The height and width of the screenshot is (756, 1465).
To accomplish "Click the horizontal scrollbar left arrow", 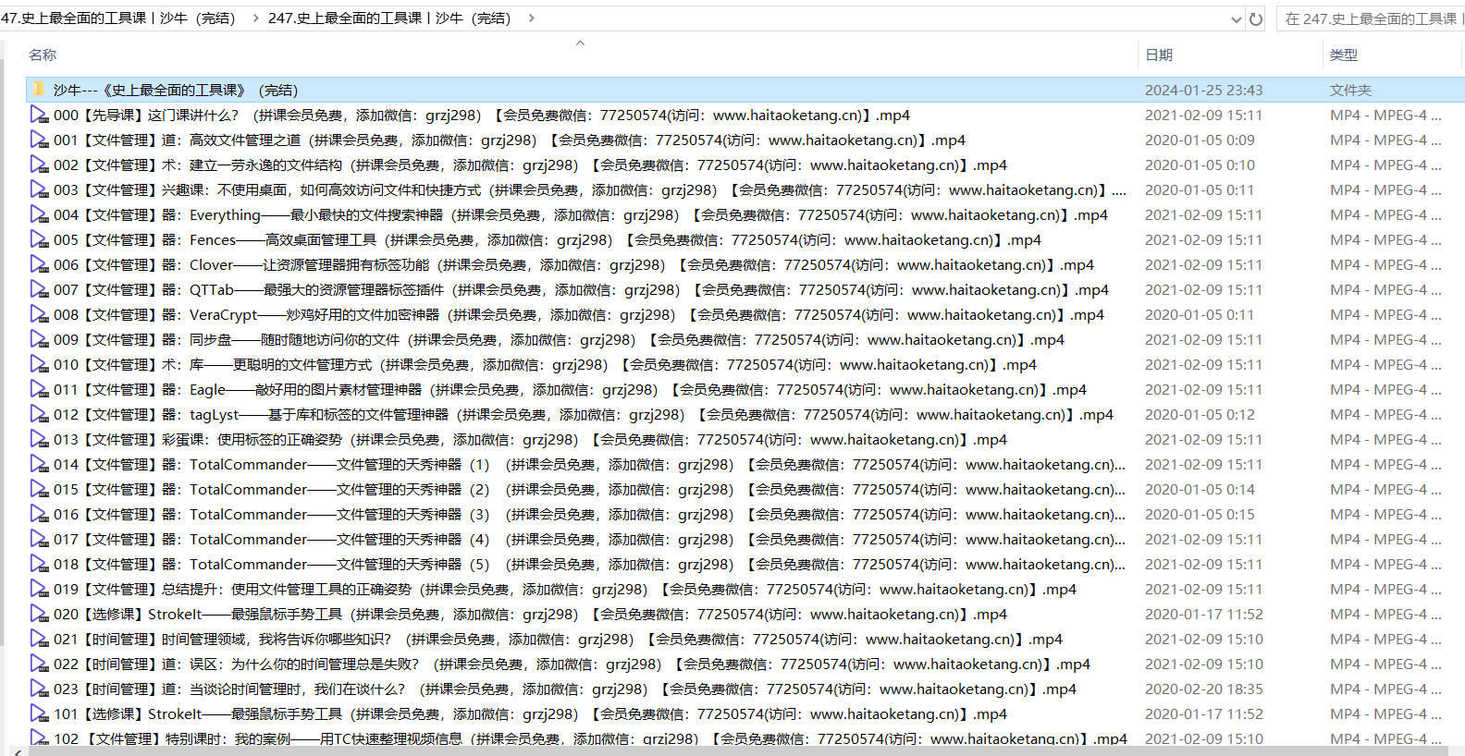I will coord(18,751).
